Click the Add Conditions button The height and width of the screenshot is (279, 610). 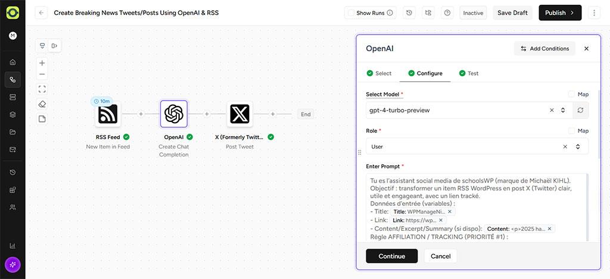click(544, 49)
